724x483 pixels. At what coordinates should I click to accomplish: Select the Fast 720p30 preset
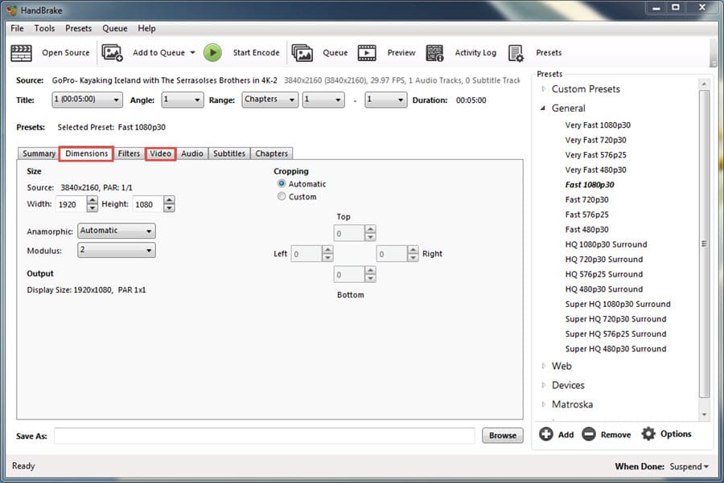[x=586, y=199]
